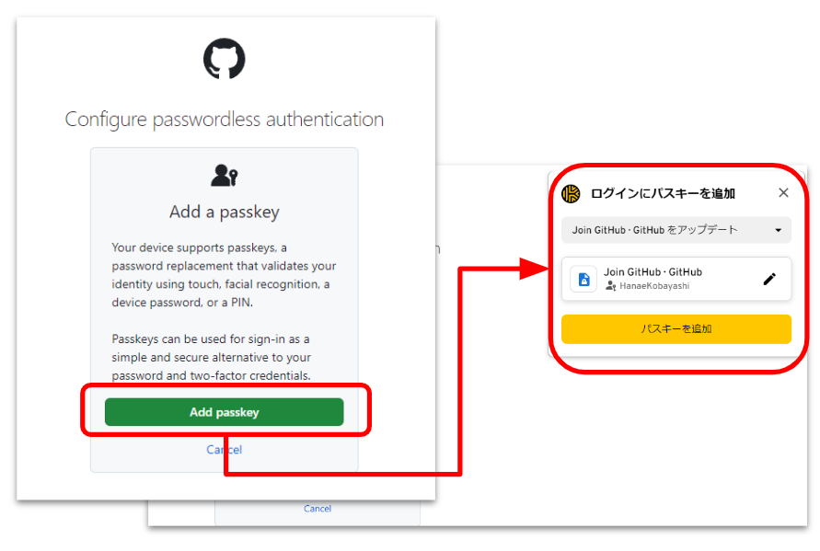Click the paragraph starting Passkeys can be used

(212, 358)
